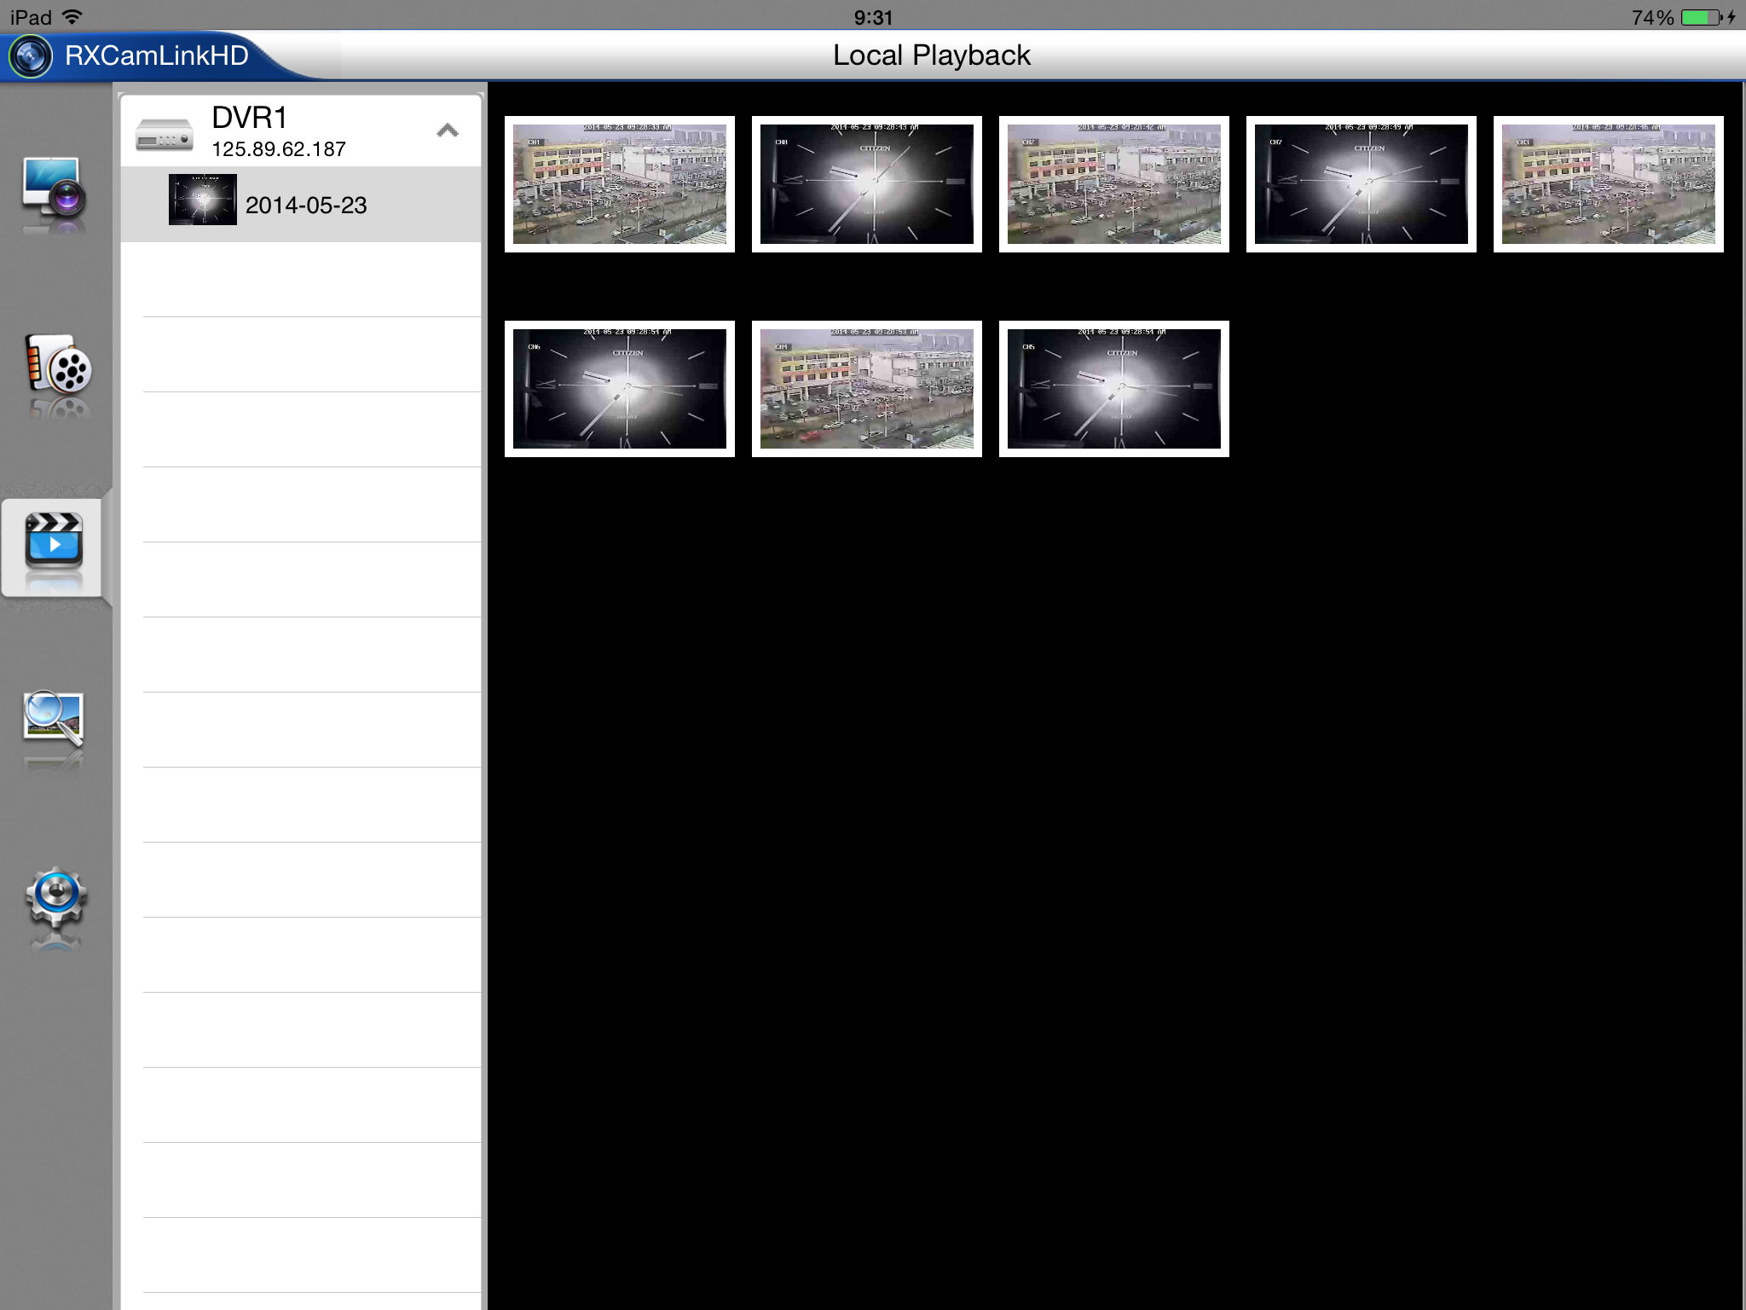
Task: Click the RXCamLinkHD camera lens logo
Action: point(31,56)
